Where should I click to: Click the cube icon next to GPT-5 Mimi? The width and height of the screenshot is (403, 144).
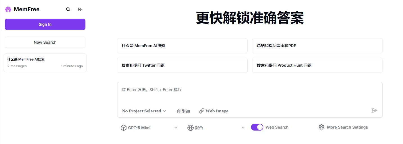[x=123, y=128]
